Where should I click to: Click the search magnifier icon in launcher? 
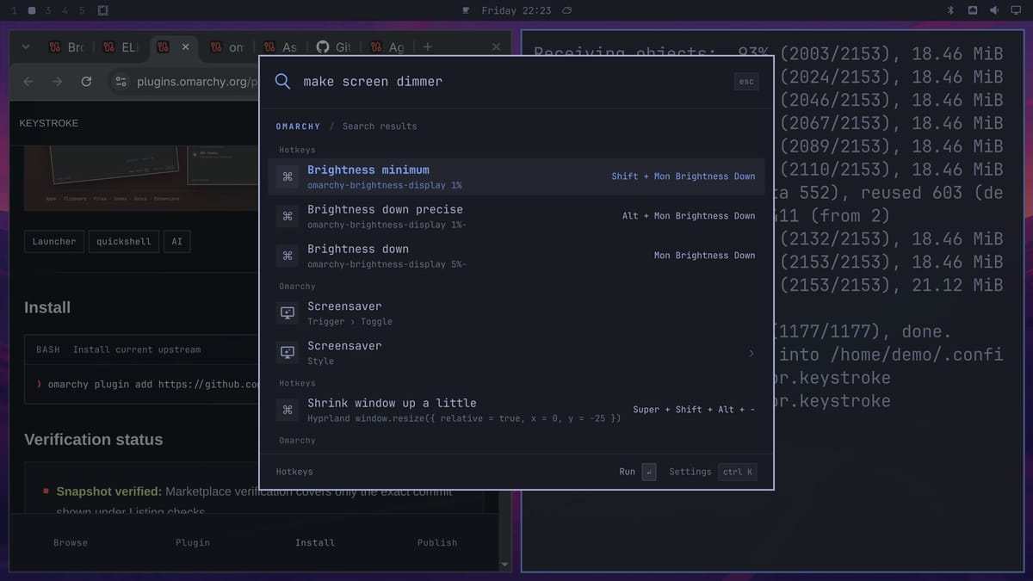[x=282, y=82]
